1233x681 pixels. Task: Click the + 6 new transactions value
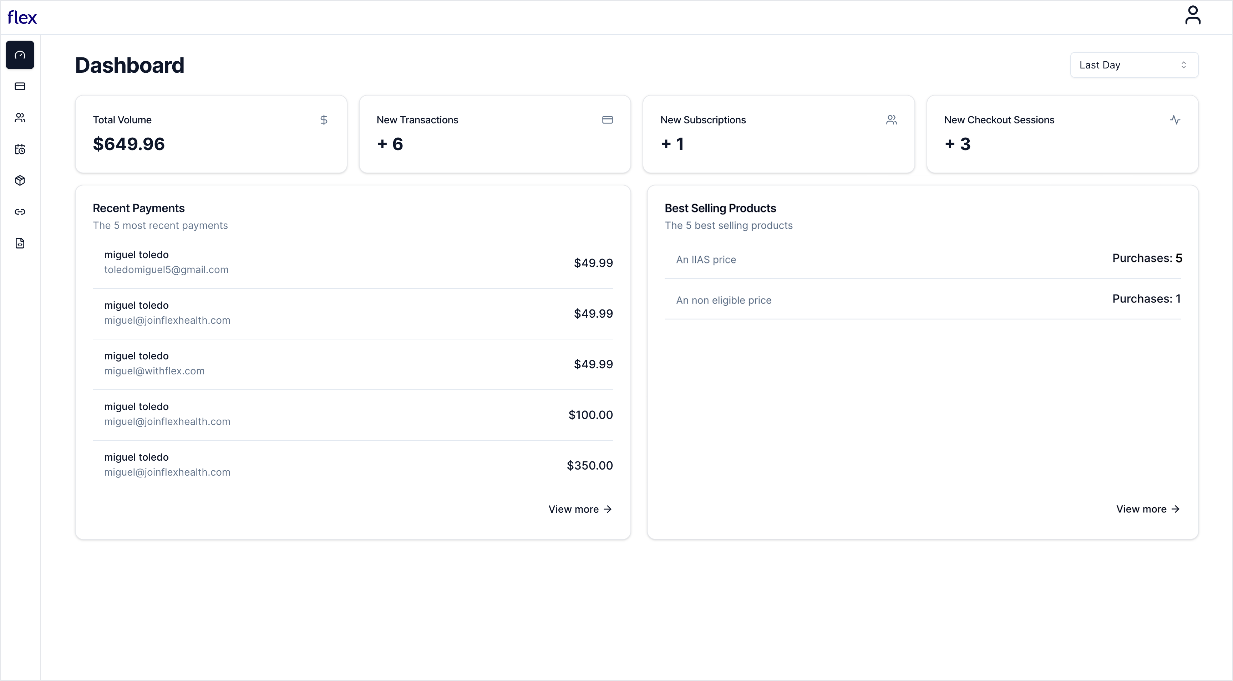coord(390,144)
